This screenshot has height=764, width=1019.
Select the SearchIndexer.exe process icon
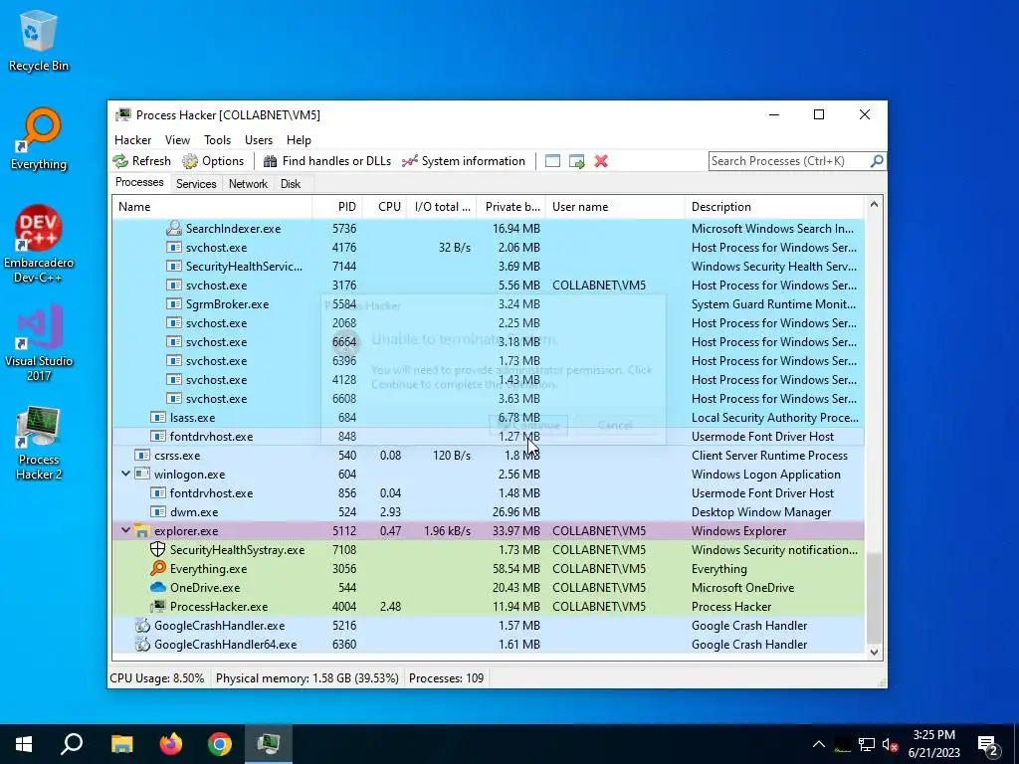(x=173, y=228)
